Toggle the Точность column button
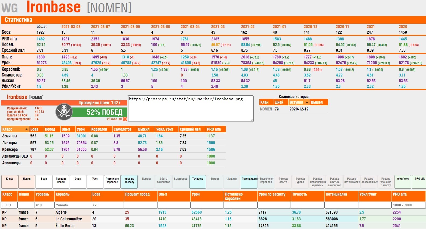426x229 pixels. click(198, 182)
